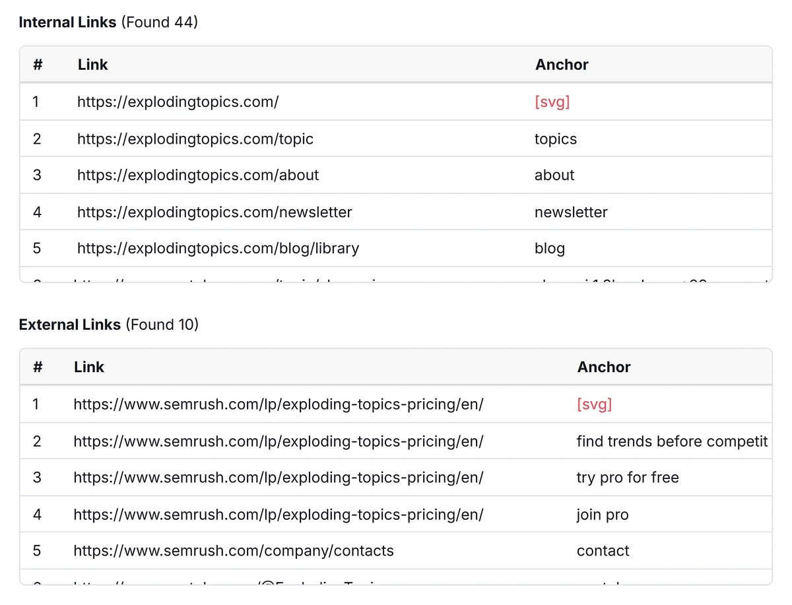Click the Anchor column header in External Links table

(604, 367)
